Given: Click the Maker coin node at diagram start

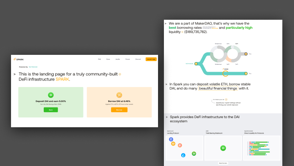Looking at the screenshot, I should tap(196, 64).
